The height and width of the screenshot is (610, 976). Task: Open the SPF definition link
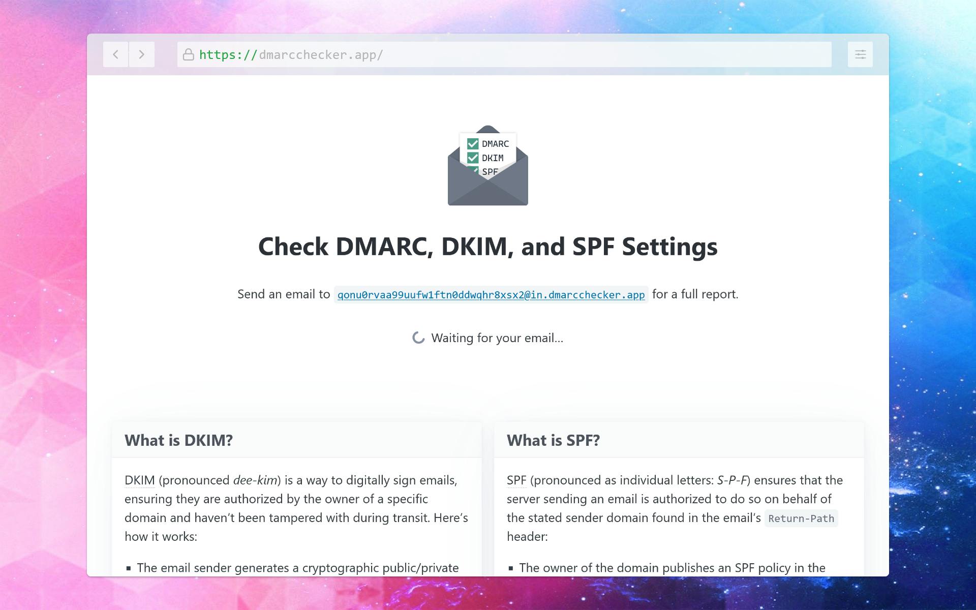(x=515, y=479)
